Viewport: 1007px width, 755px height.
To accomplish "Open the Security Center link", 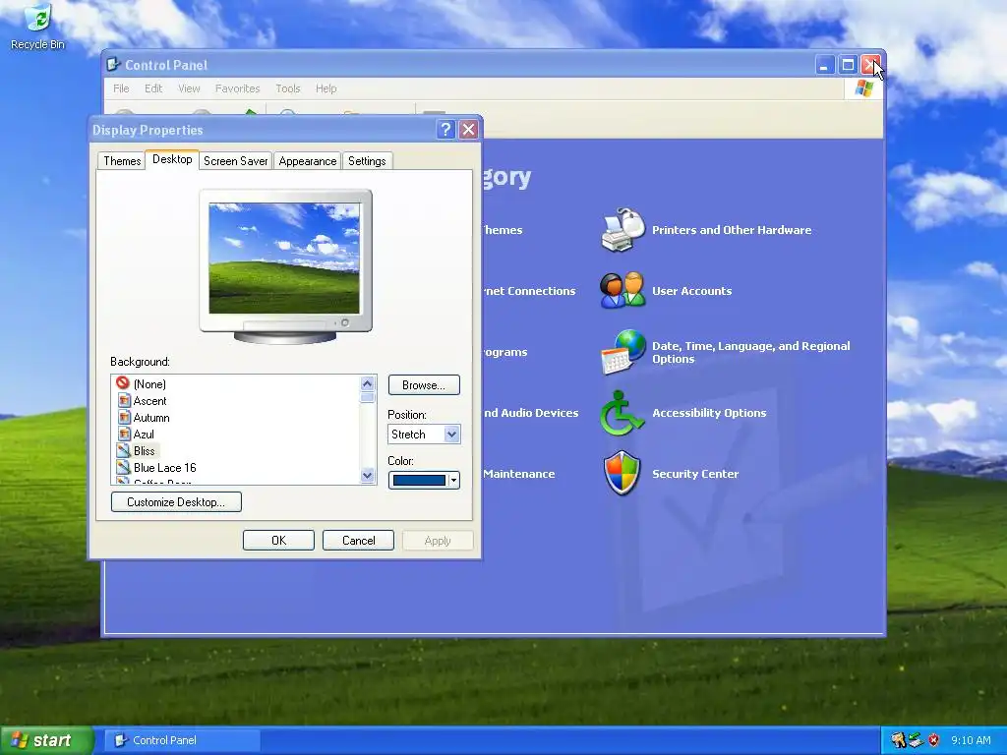I will point(695,474).
